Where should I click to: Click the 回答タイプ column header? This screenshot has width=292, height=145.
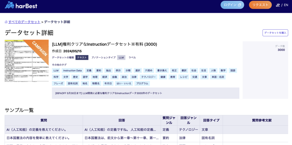(211, 120)
